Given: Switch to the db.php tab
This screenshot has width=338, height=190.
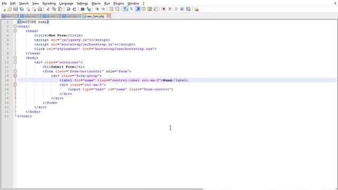Looking at the screenshot, I should [51, 16].
